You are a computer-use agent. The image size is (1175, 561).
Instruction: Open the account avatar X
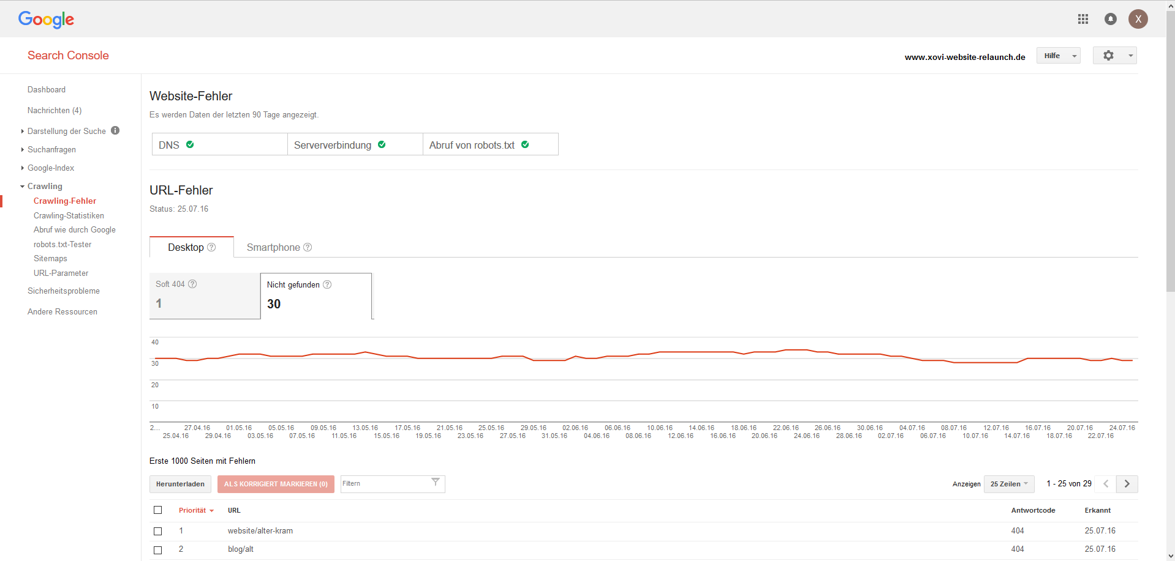pos(1138,19)
